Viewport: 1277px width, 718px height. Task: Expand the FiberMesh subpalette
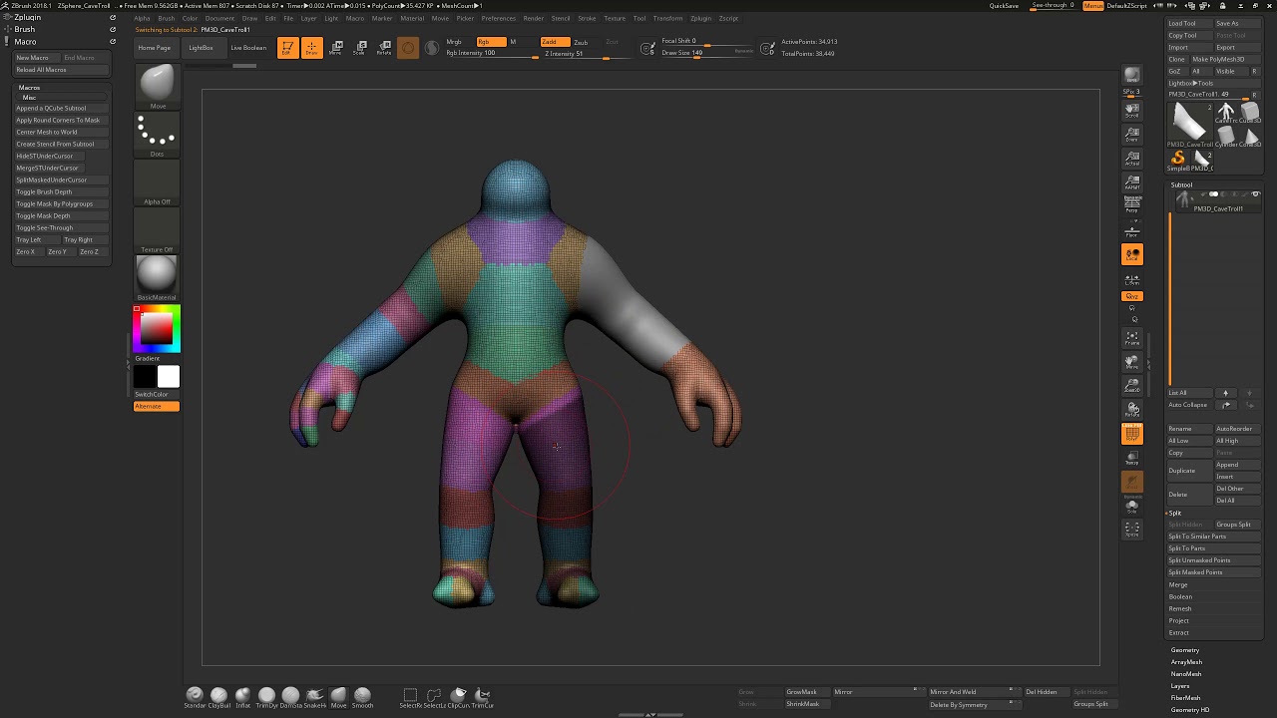(1186, 698)
